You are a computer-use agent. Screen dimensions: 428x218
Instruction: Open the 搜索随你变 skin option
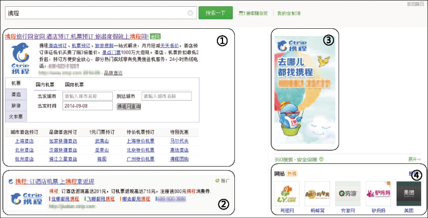coord(253,13)
